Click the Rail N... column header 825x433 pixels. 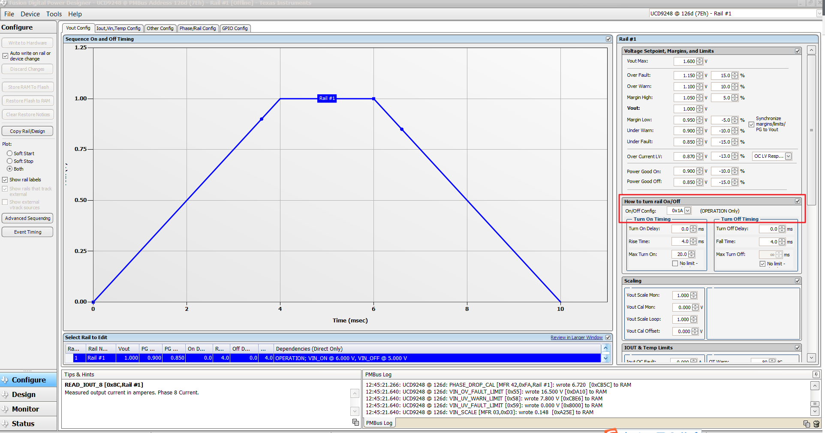coord(101,349)
